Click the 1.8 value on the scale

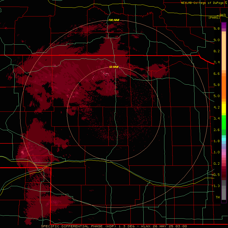pos(217,141)
